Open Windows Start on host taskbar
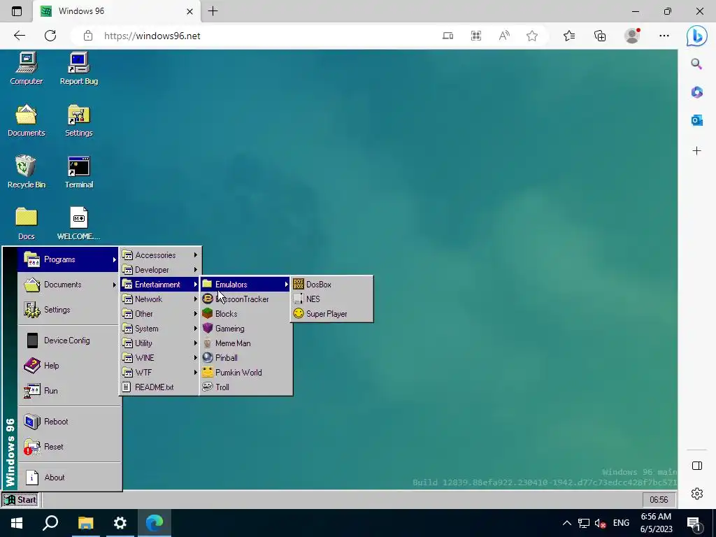This screenshot has width=716, height=537. (17, 523)
